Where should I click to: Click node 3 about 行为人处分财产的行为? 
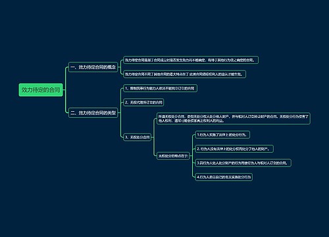click(x=243, y=163)
